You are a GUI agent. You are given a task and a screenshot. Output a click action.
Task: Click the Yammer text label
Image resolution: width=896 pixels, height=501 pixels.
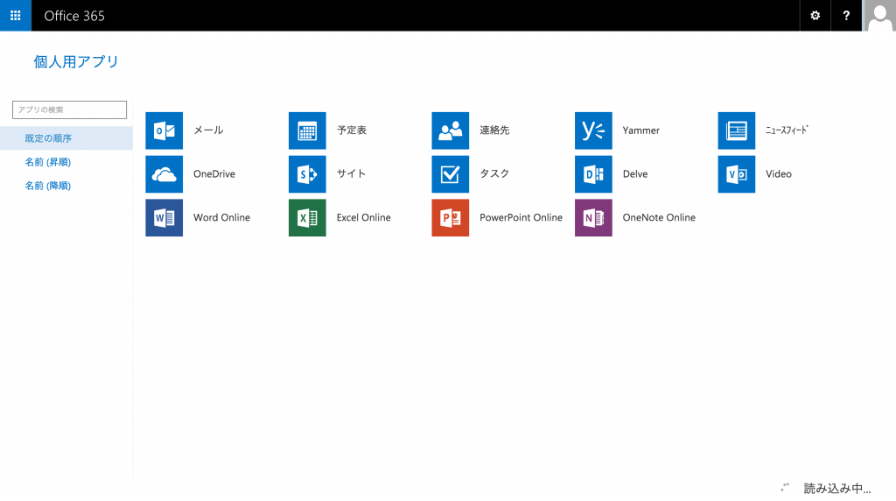click(641, 131)
